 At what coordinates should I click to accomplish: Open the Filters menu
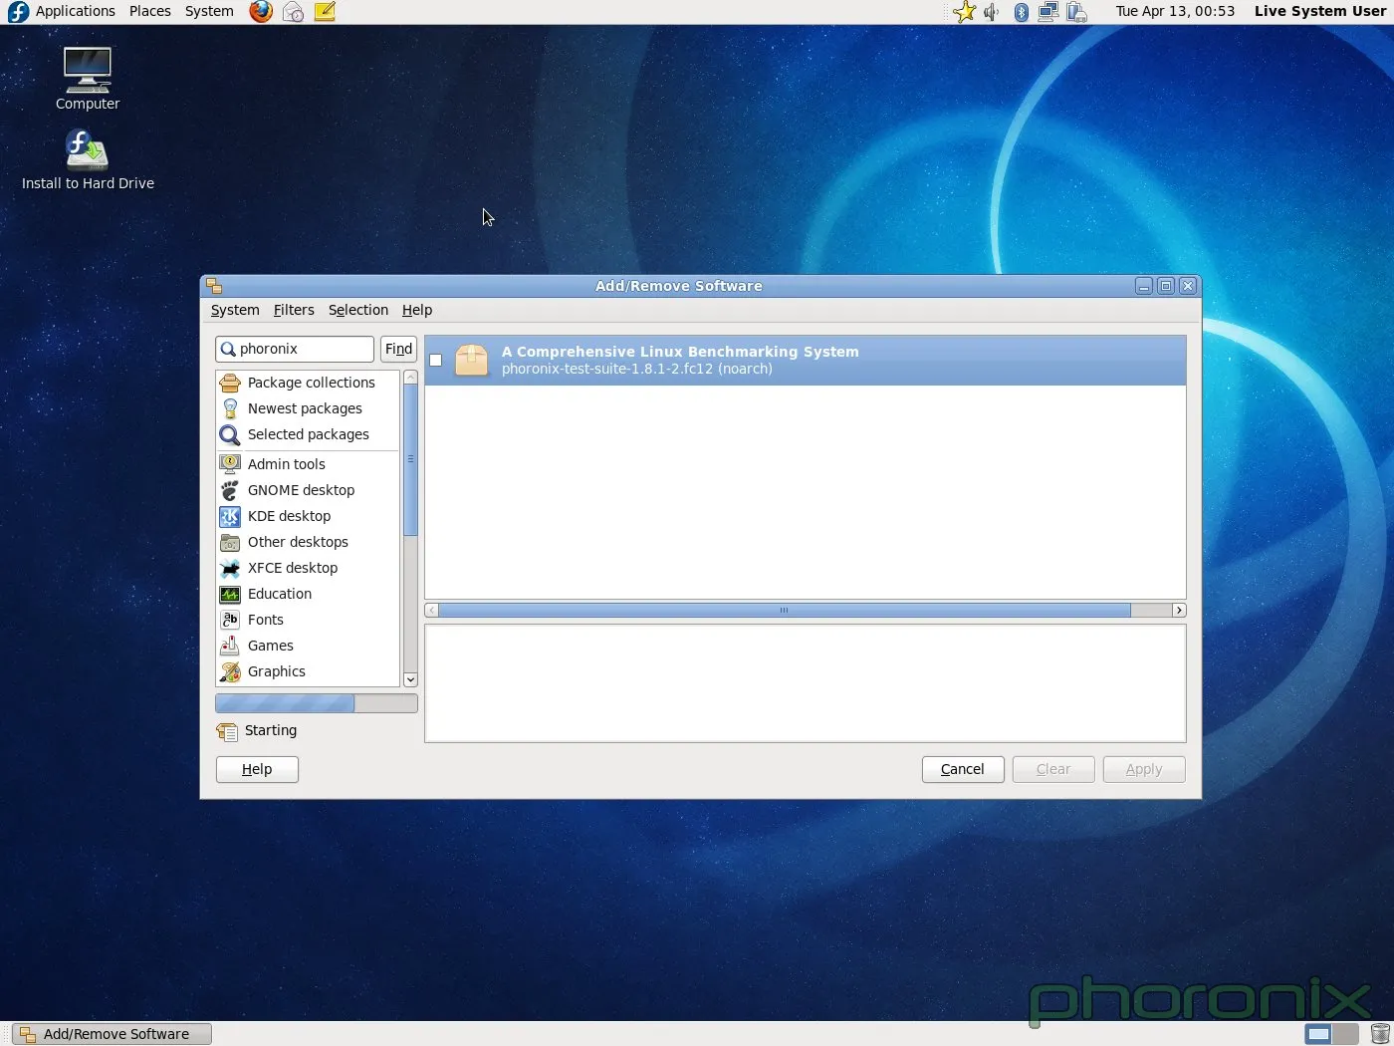(x=294, y=310)
